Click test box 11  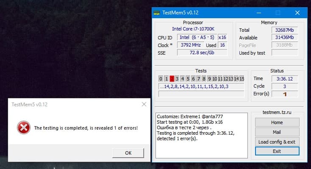point(220,79)
